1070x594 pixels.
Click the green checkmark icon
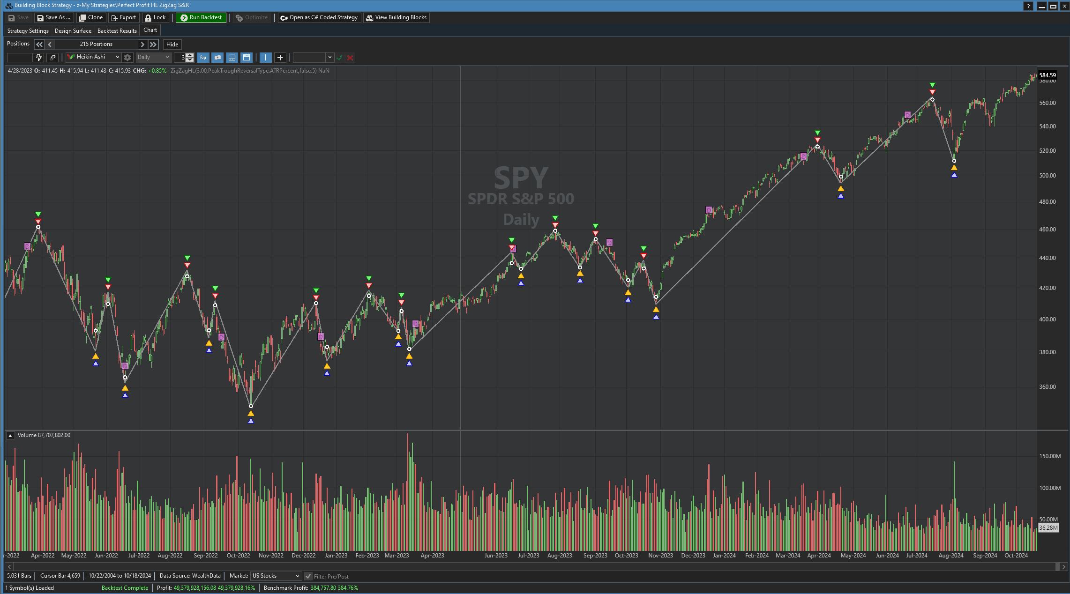pyautogui.click(x=339, y=58)
